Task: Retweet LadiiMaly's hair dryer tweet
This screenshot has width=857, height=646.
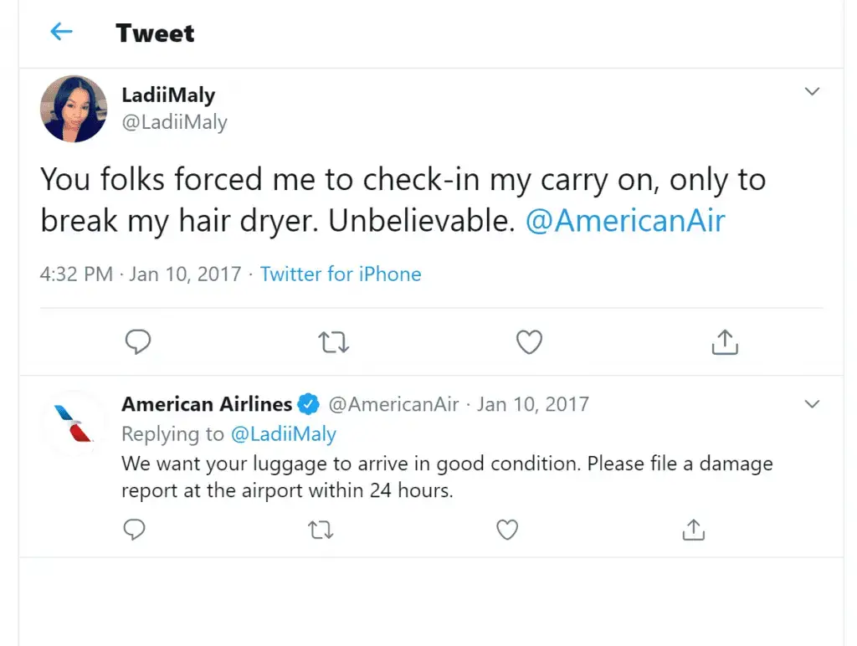Action: [x=334, y=342]
